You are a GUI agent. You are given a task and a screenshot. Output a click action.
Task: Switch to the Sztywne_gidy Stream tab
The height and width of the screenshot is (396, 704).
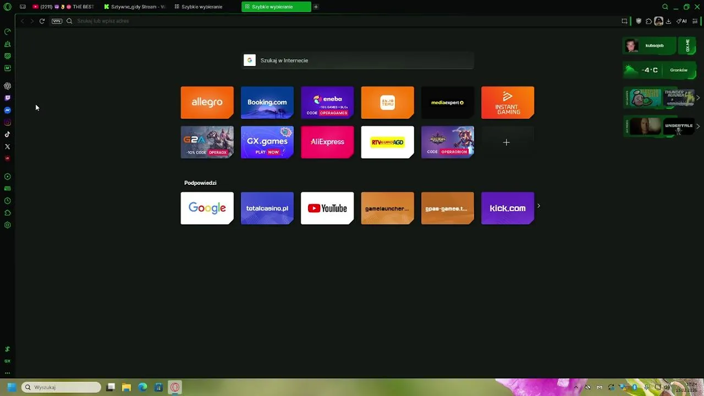click(x=135, y=7)
